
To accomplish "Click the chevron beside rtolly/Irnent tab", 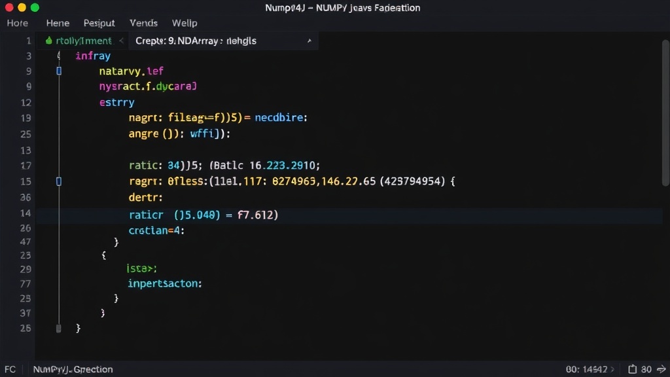I will (x=121, y=41).
